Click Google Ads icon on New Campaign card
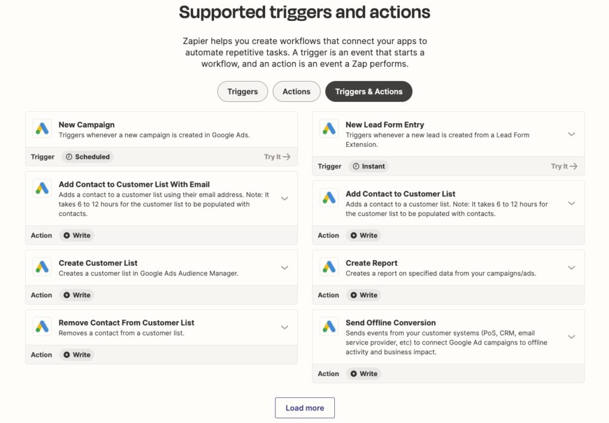Screen dimensions: 609x423 tap(42, 129)
